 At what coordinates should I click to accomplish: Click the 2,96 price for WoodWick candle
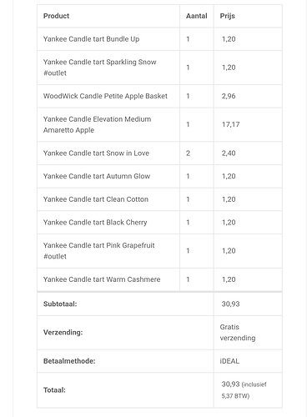(x=229, y=96)
